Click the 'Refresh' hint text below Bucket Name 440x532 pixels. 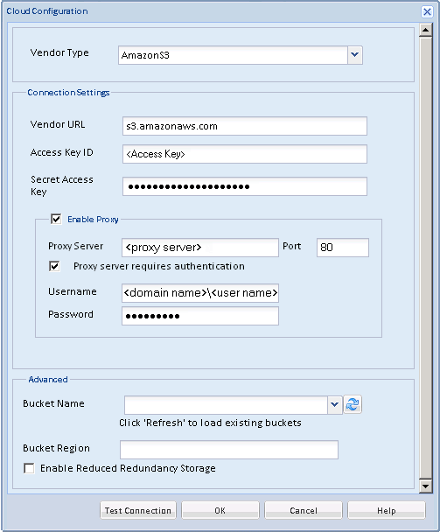coord(210,423)
